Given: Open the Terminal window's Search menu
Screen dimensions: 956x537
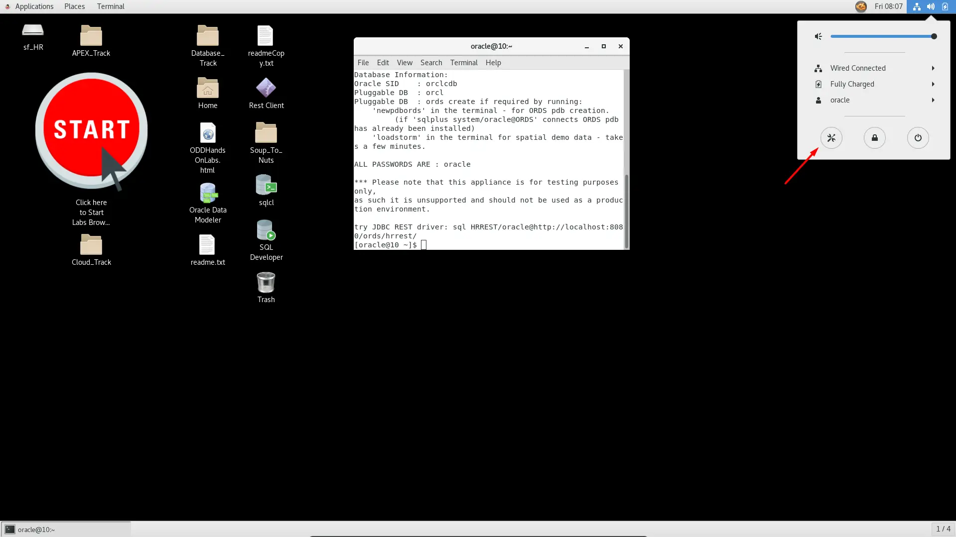Looking at the screenshot, I should [431, 63].
